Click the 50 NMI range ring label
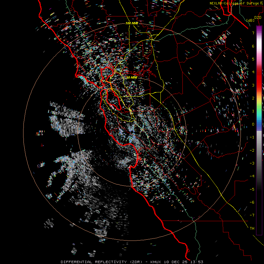264x264 pixels. point(132,77)
